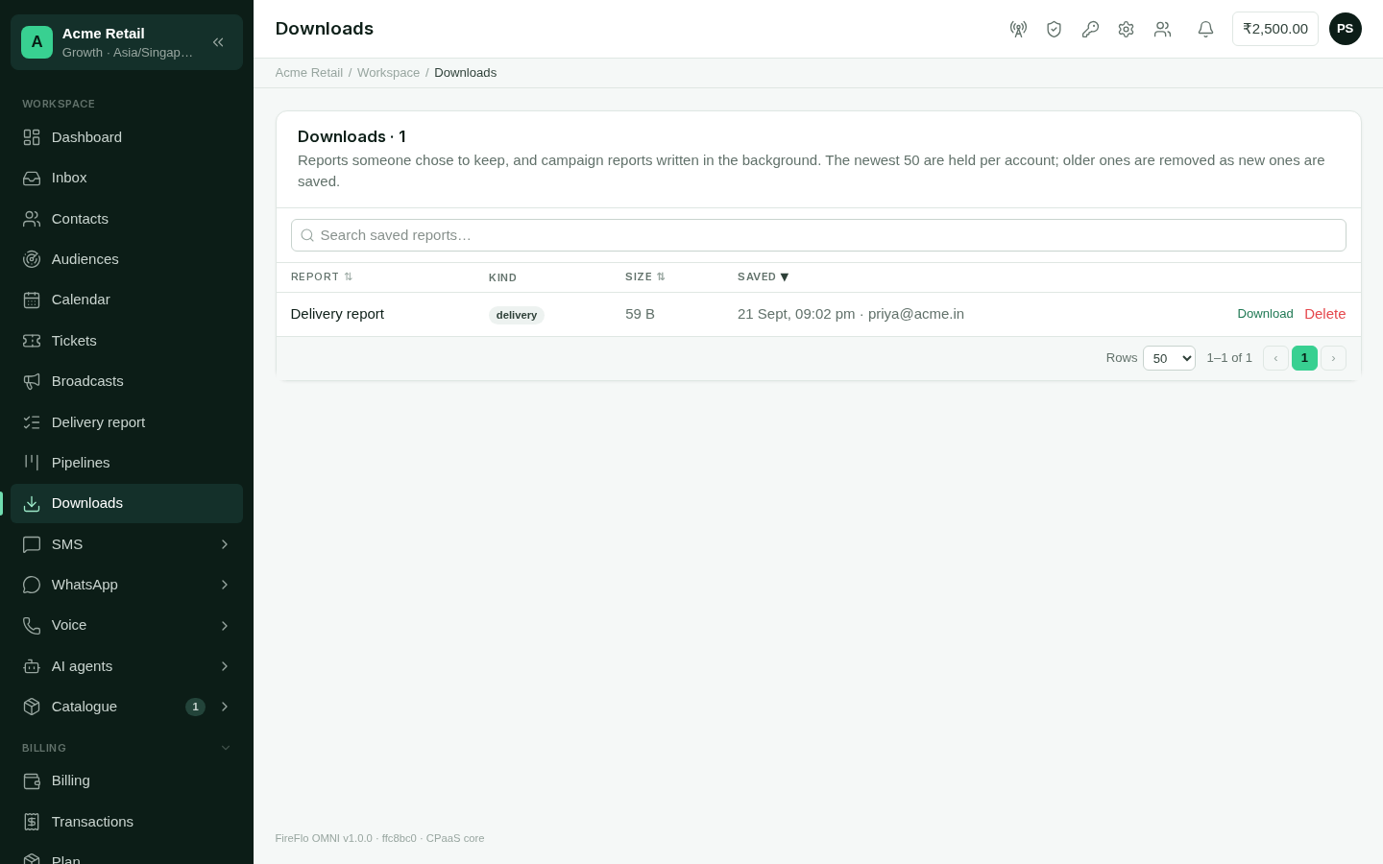The image size is (1383, 864).
Task: Sort by the Report column header
Action: (322, 276)
